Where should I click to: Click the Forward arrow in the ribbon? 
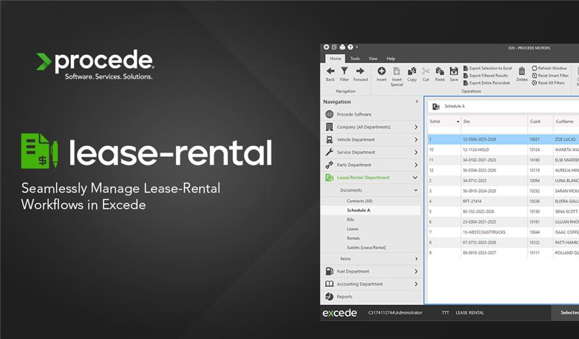pyautogui.click(x=360, y=71)
